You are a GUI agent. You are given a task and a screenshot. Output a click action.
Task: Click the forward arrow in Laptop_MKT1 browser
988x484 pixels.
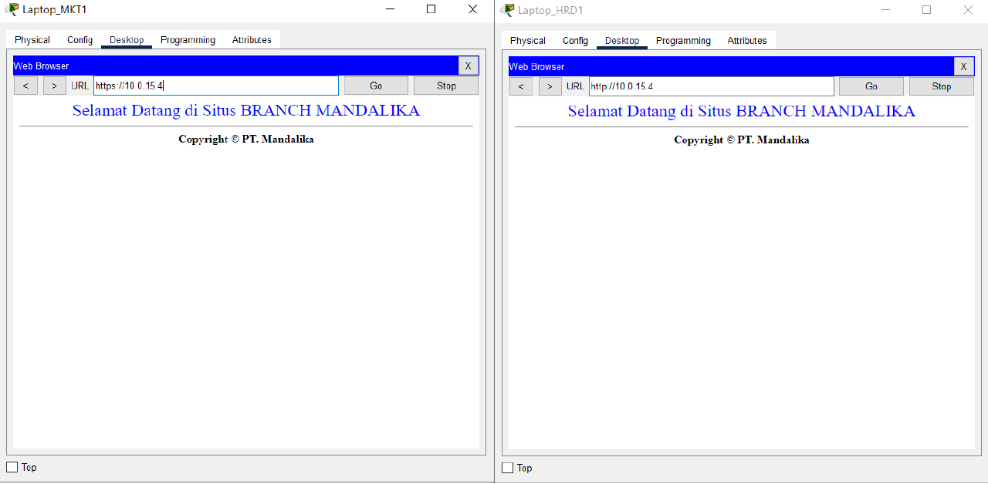(x=54, y=85)
